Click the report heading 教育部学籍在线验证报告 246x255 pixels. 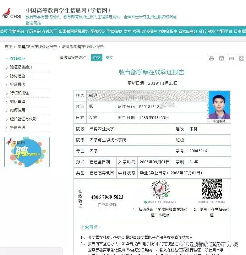[151, 72]
